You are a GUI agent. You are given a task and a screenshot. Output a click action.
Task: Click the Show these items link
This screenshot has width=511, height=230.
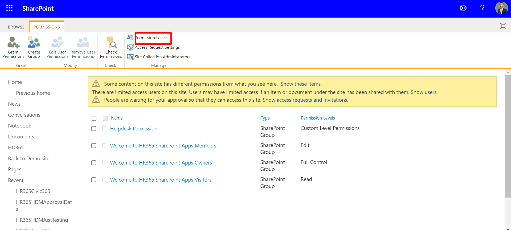pos(301,84)
